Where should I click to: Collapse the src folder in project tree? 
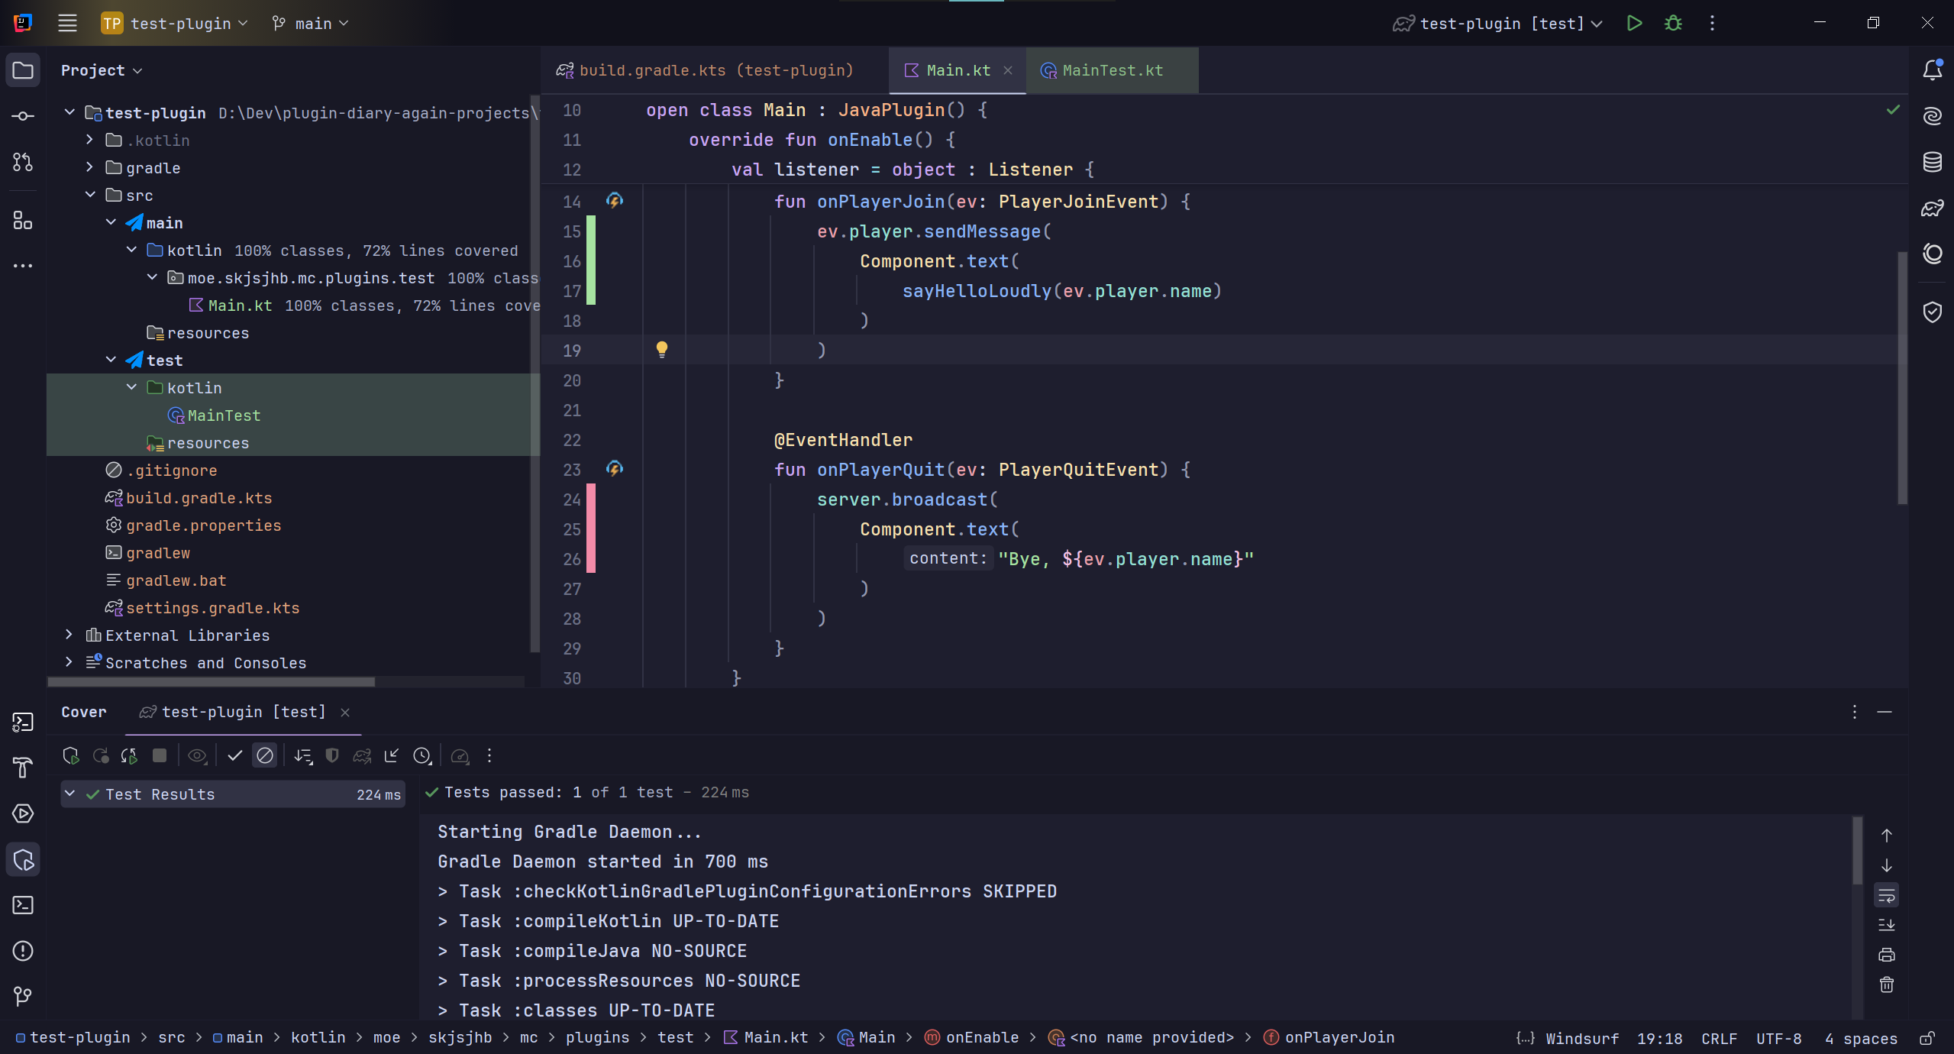90,195
